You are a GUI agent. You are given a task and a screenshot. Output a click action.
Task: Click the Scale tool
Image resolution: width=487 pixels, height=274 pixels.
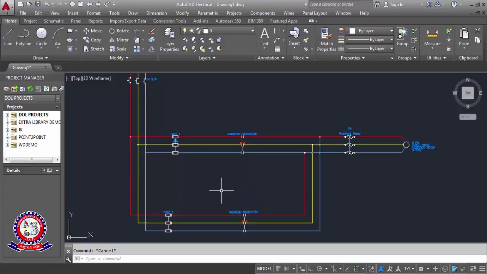click(x=118, y=49)
